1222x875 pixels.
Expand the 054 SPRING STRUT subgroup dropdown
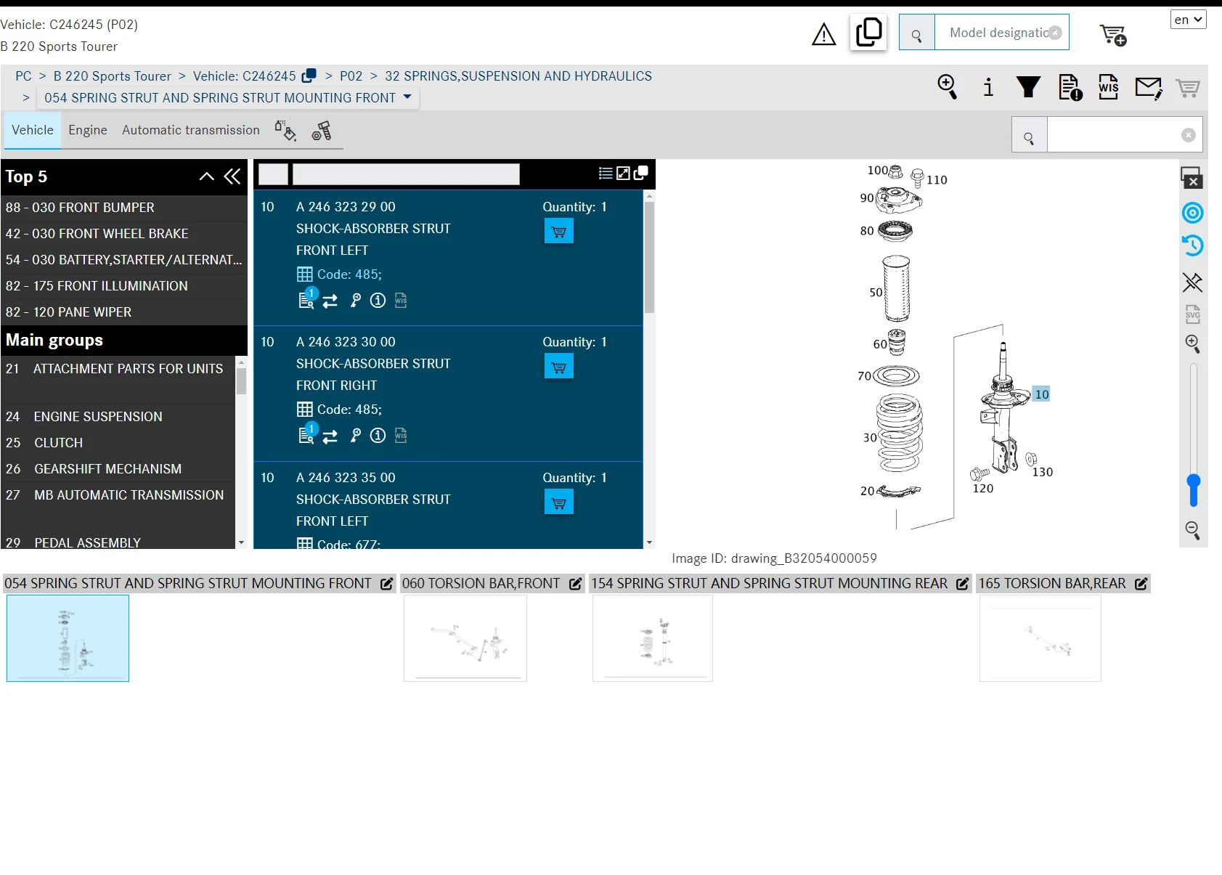coord(407,97)
